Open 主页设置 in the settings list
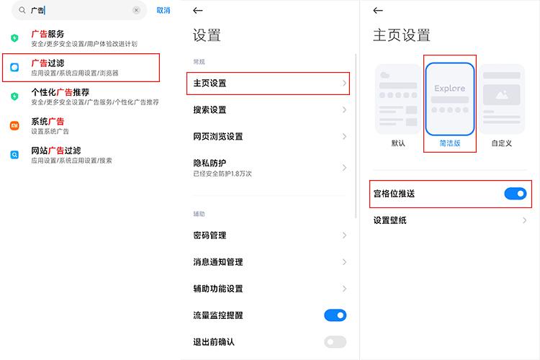The width and height of the screenshot is (540, 360). tap(268, 84)
